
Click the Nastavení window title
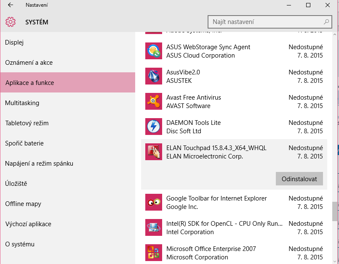[37, 5]
